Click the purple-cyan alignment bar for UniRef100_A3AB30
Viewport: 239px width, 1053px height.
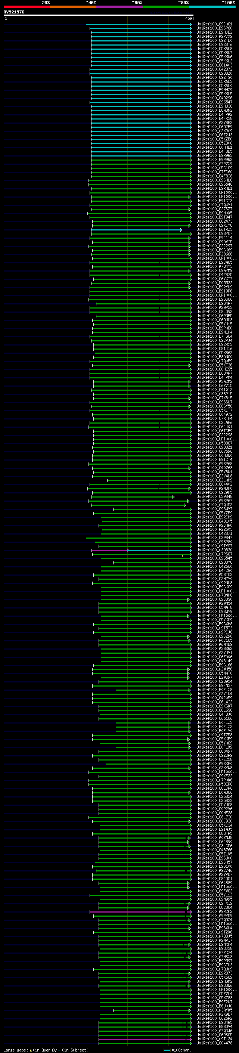pyautogui.click(x=142, y=550)
